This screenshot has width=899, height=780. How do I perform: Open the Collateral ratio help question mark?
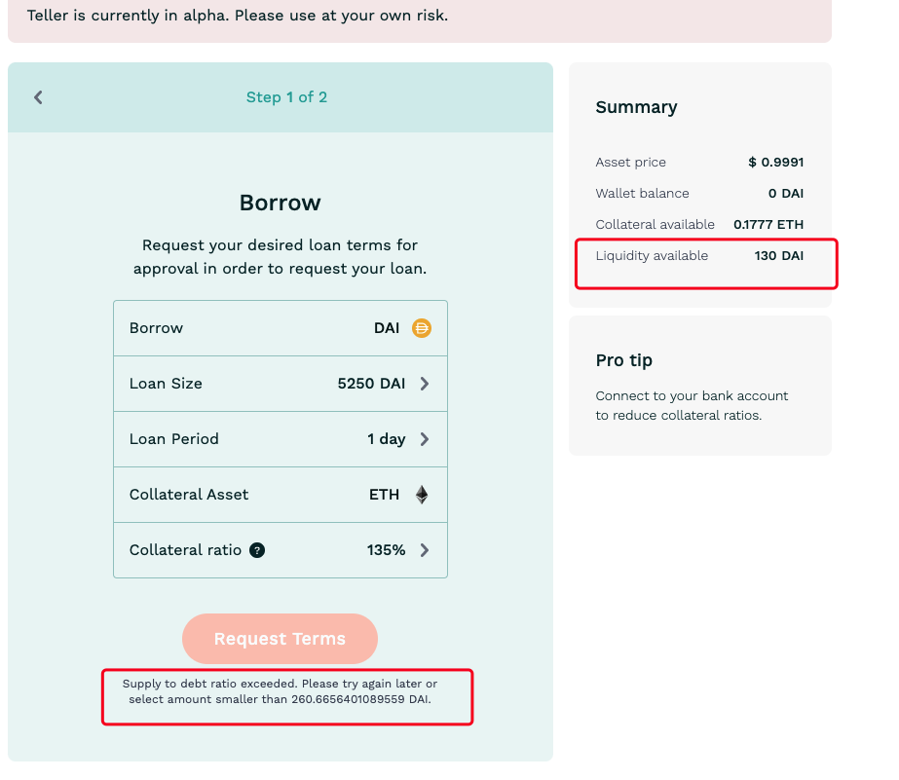tap(257, 550)
